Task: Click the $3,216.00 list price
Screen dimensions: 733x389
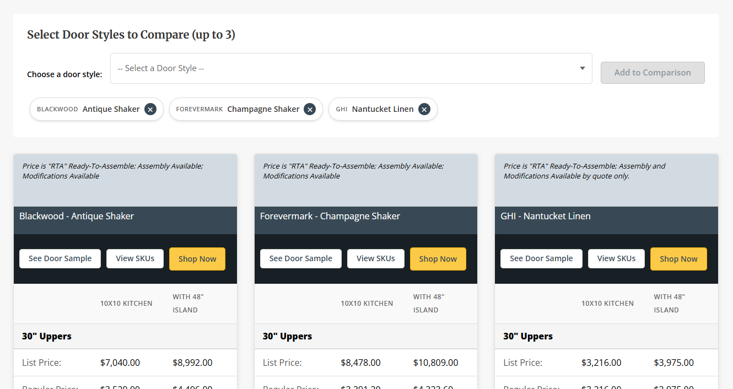Action: point(601,363)
